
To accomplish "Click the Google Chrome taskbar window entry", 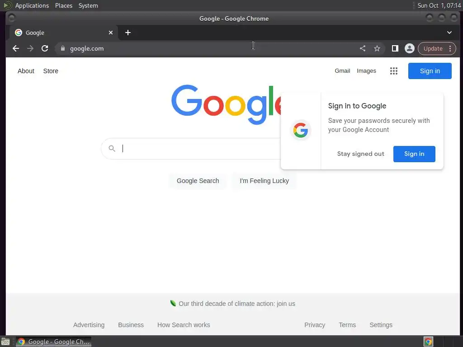I will (x=53, y=342).
